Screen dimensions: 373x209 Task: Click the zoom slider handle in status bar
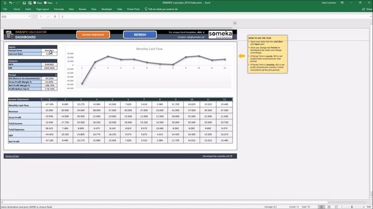tap(352, 207)
